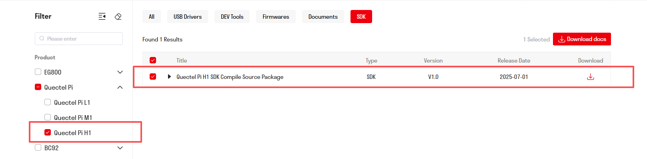Click the Release Date column header
Viewport: 647px width, 159px height.
coord(514,61)
